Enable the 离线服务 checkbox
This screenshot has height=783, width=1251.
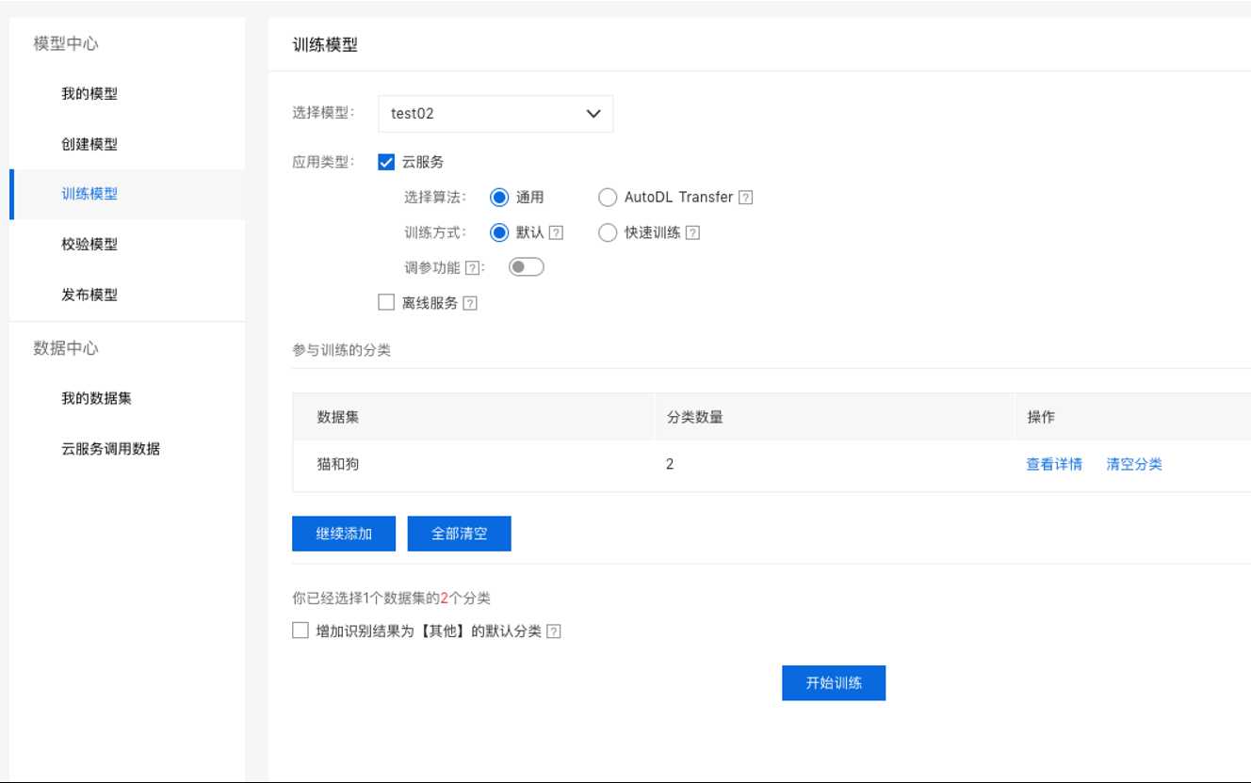coord(385,302)
